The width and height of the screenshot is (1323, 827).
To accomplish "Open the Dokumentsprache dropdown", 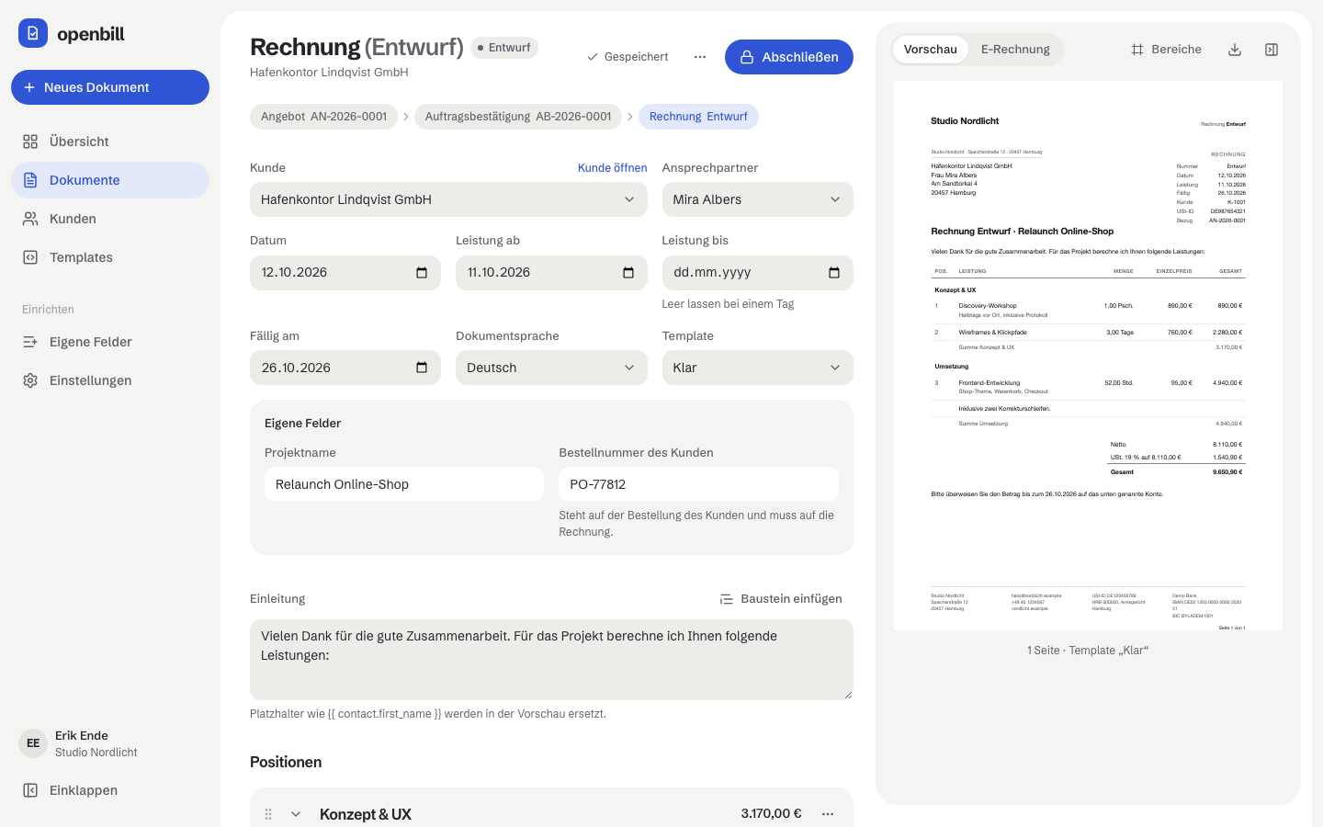I will pyautogui.click(x=551, y=368).
